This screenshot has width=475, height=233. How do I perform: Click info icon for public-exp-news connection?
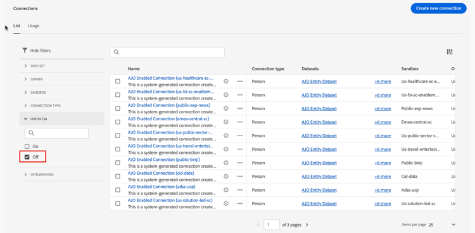click(225, 108)
